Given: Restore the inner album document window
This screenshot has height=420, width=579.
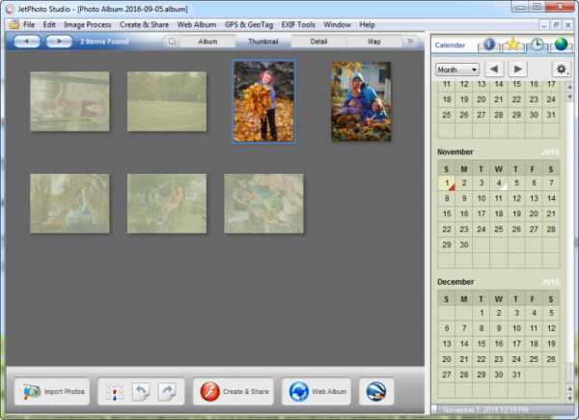Looking at the screenshot, I should pos(556,25).
